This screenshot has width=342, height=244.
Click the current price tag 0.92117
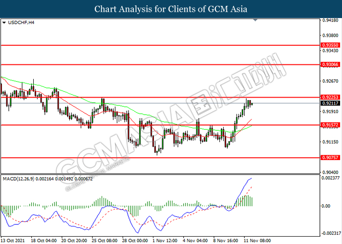328,103
